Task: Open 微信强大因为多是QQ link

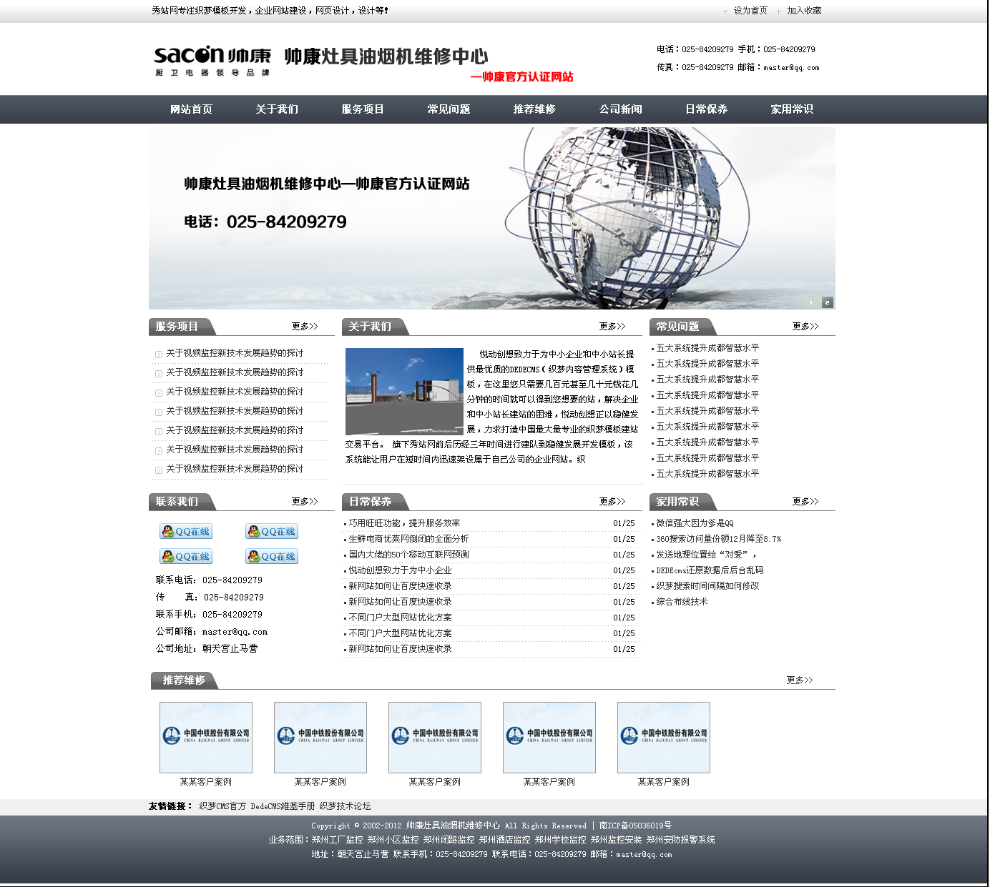Action: [x=695, y=523]
